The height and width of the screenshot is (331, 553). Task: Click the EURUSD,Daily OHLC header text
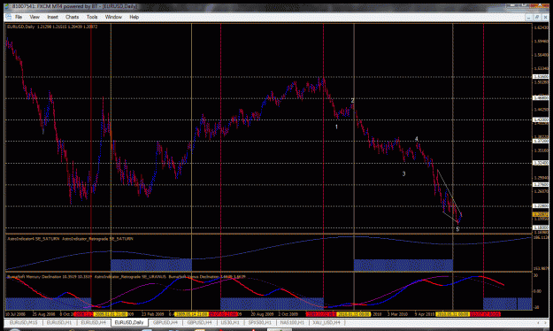coord(52,27)
